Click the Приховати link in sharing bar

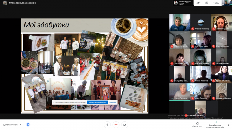point(113,102)
